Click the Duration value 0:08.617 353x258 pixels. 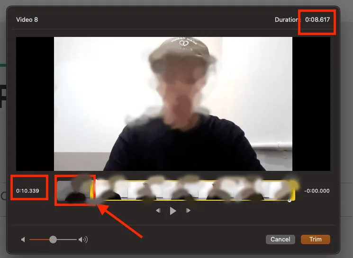point(317,20)
